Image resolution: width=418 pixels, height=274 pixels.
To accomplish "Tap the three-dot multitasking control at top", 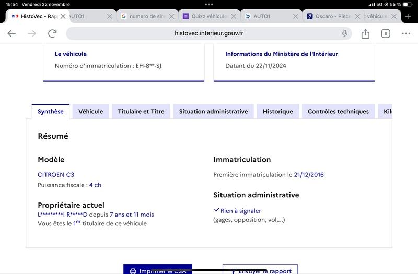I will click(x=209, y=4).
